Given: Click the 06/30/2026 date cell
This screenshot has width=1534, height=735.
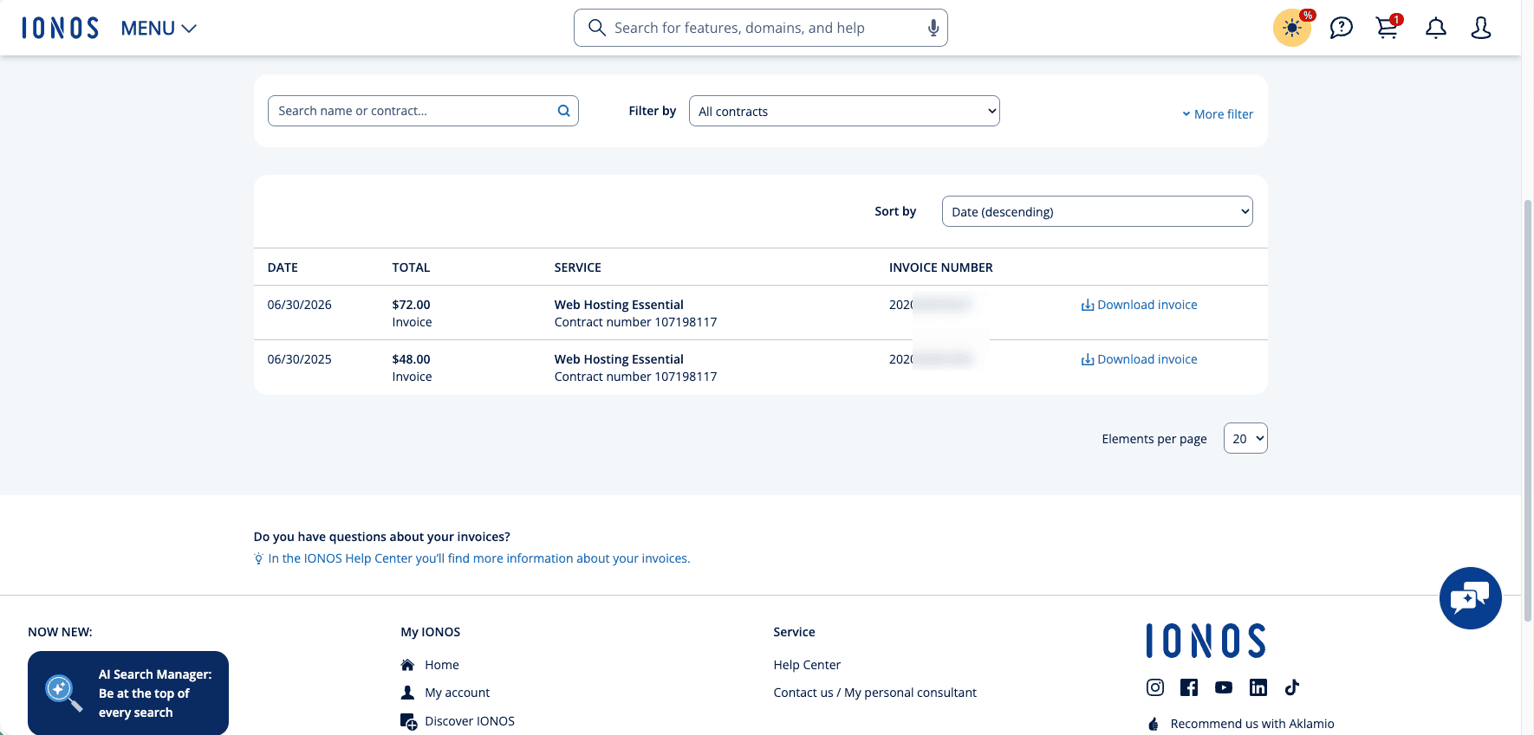Looking at the screenshot, I should (x=300, y=305).
